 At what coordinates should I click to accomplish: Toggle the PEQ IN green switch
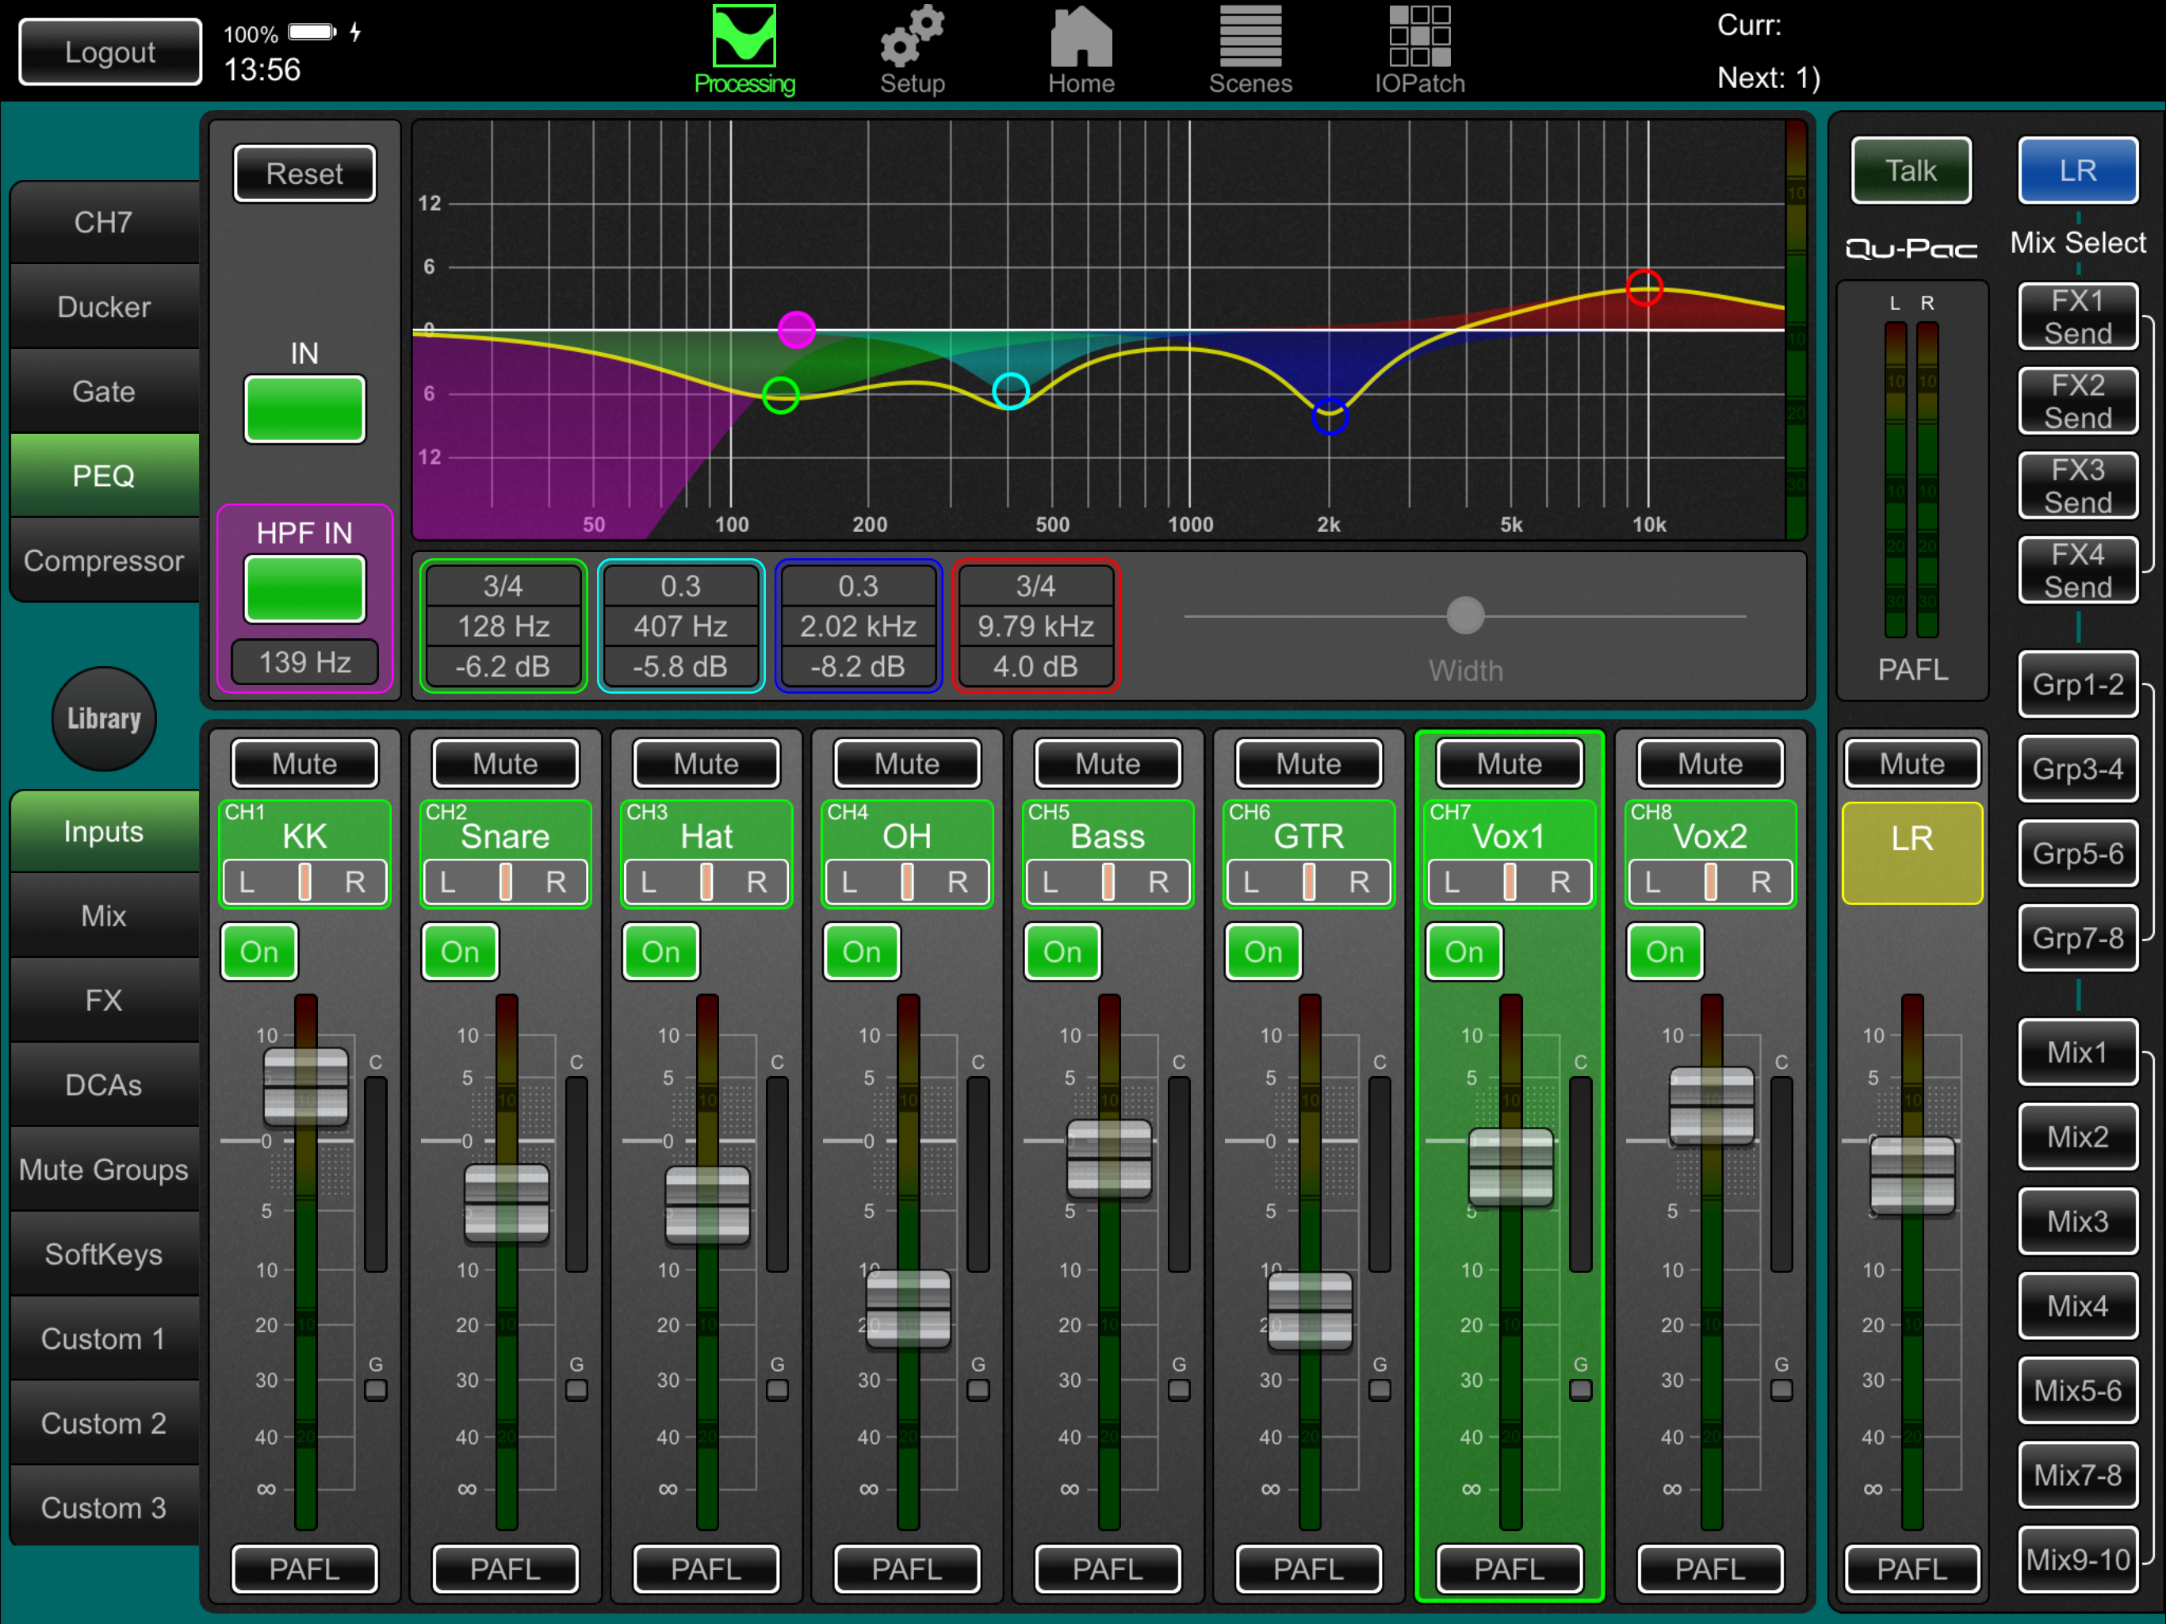coord(304,409)
